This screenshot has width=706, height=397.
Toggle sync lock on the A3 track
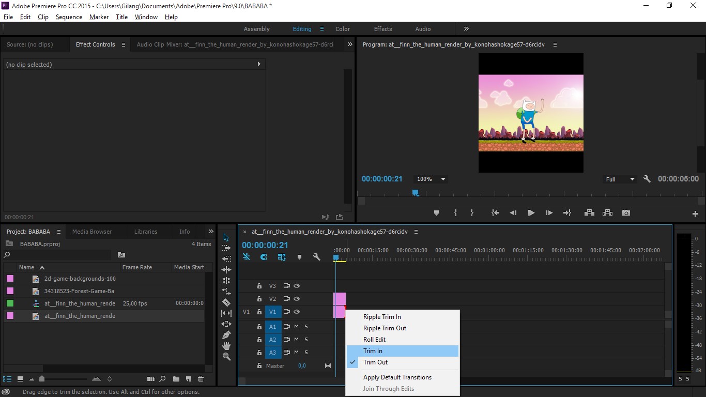point(286,353)
